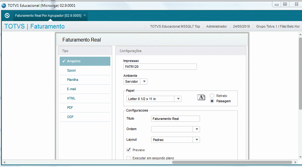This screenshot has height=167, width=302.
Task: Click the date 24/05/2019
Action: 241,26
